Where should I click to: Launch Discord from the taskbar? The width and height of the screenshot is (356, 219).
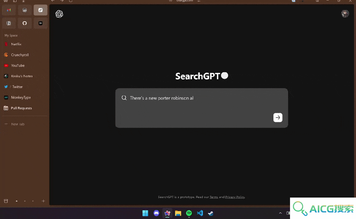[156, 213]
